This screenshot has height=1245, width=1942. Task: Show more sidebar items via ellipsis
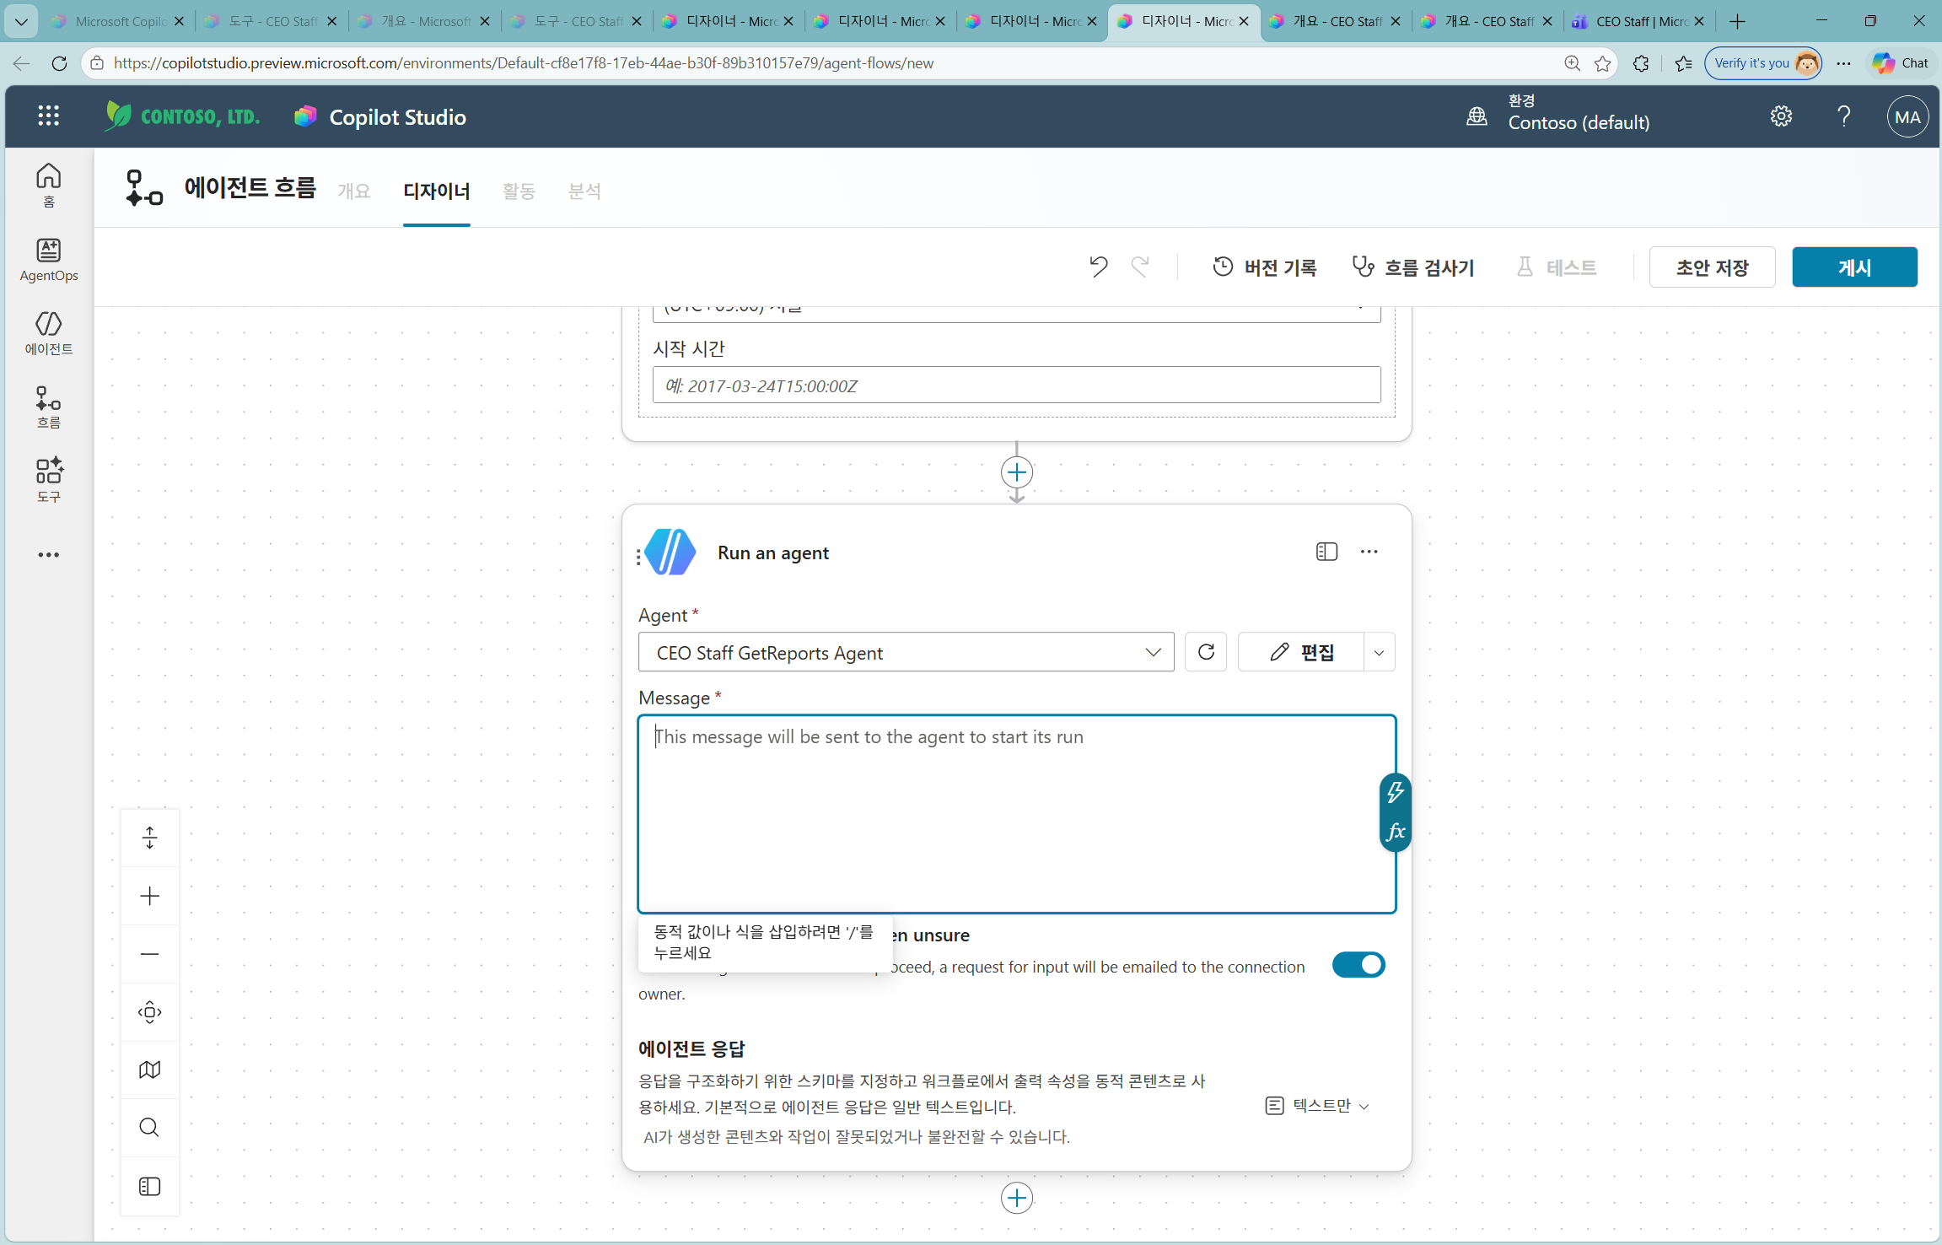49,555
